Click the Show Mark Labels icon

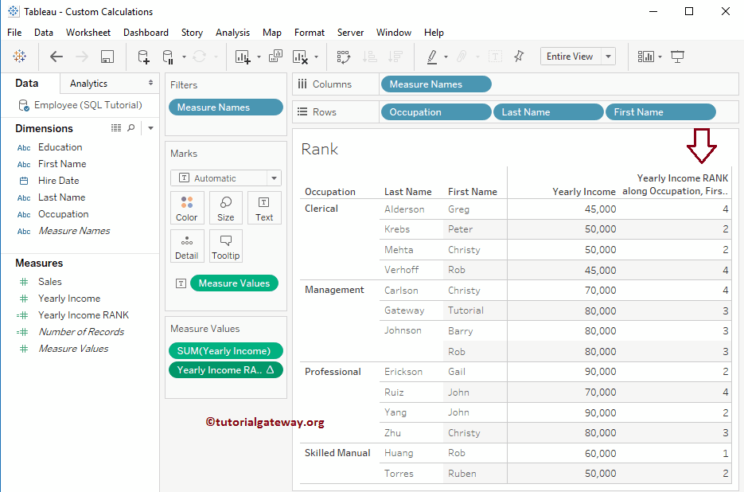(495, 57)
